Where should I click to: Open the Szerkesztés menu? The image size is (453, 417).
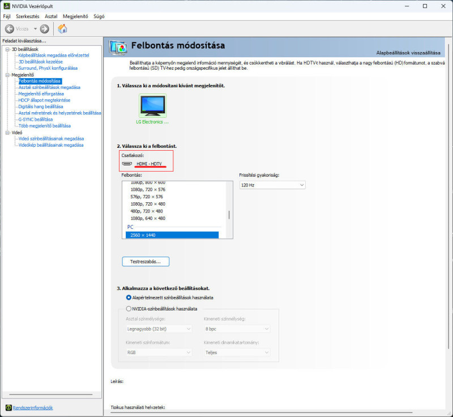(x=27, y=16)
